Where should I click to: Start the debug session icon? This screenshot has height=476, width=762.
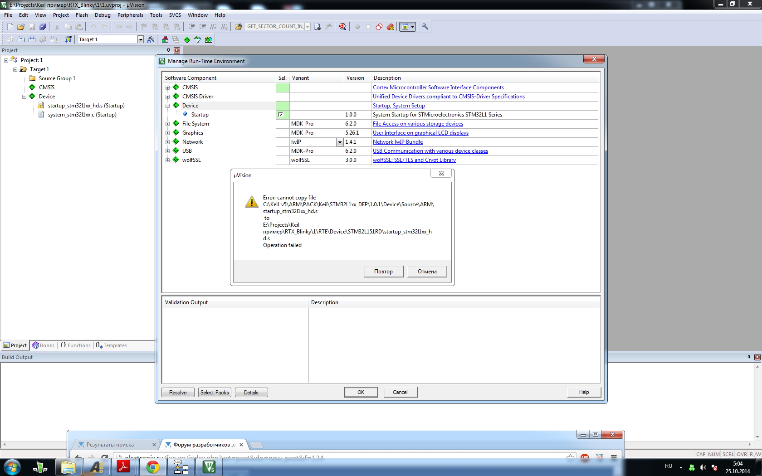pyautogui.click(x=343, y=27)
